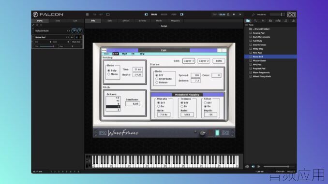The width and height of the screenshot is (328, 184).
Task: Toggle the browser preview speaker icon
Action: point(253,167)
